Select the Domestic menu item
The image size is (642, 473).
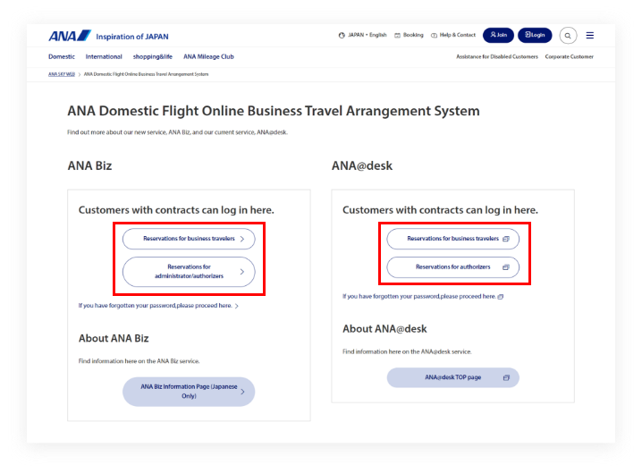point(62,56)
